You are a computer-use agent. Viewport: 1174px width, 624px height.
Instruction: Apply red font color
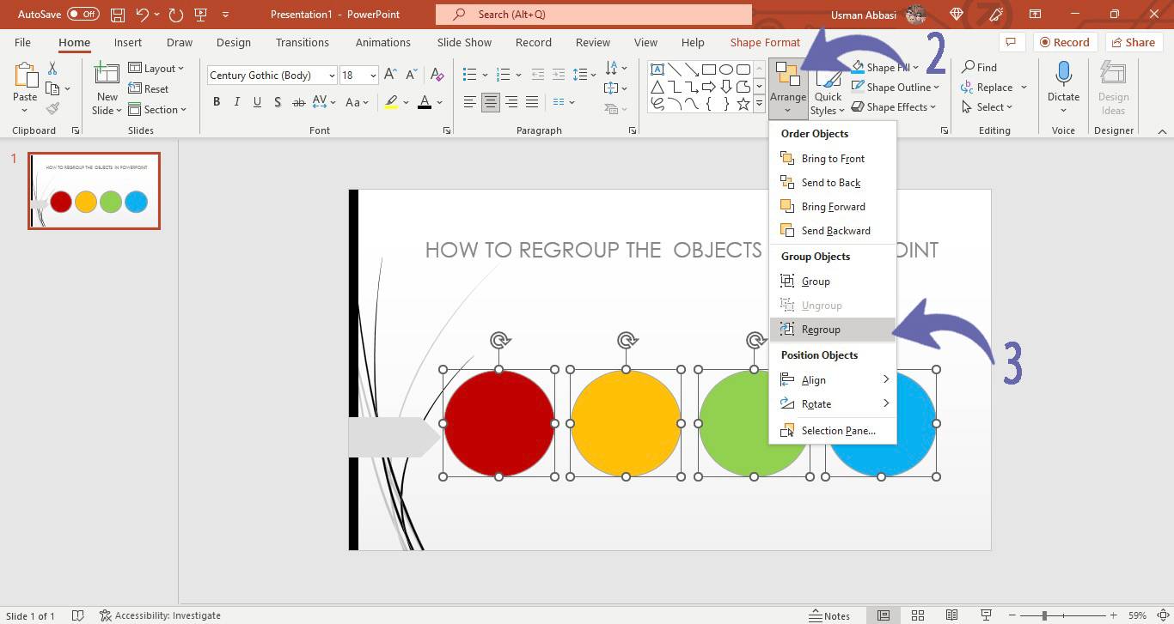(425, 102)
